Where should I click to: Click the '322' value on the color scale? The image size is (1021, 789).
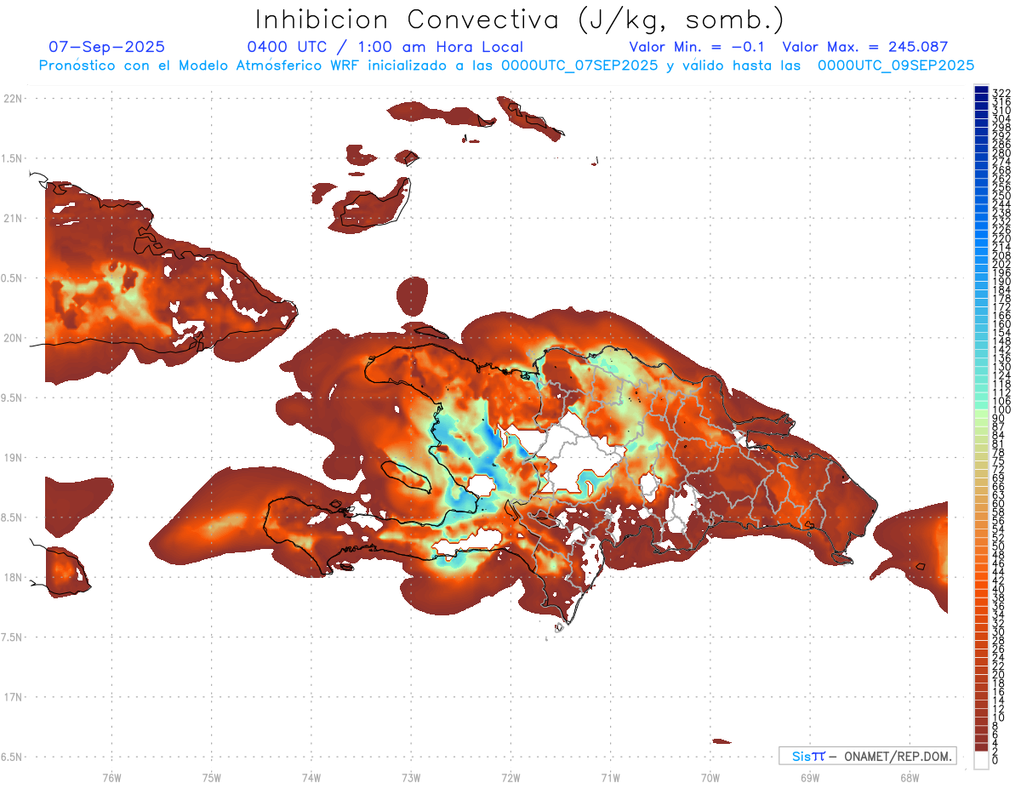tap(1001, 93)
